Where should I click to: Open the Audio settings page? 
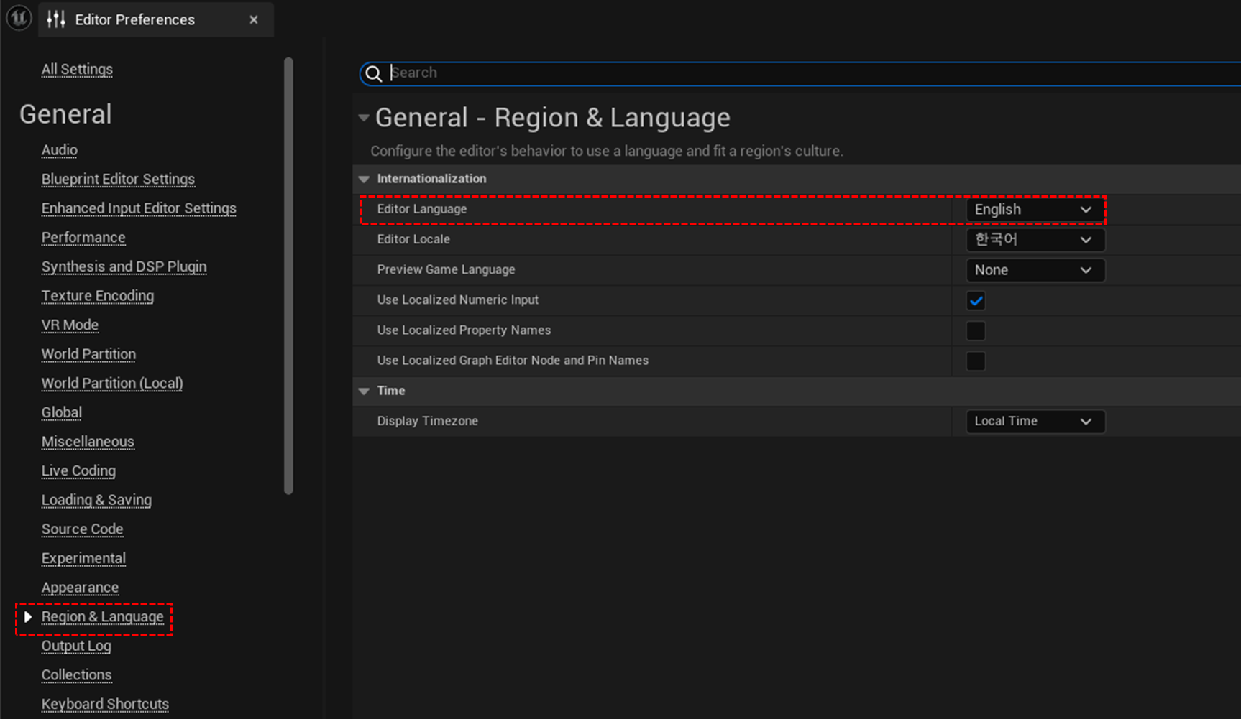pyautogui.click(x=59, y=149)
